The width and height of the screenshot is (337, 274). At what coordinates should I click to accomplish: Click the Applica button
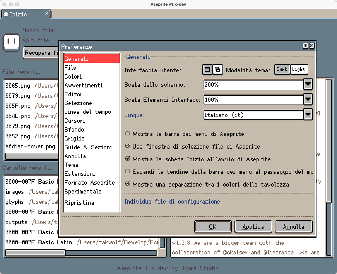pos(253,227)
